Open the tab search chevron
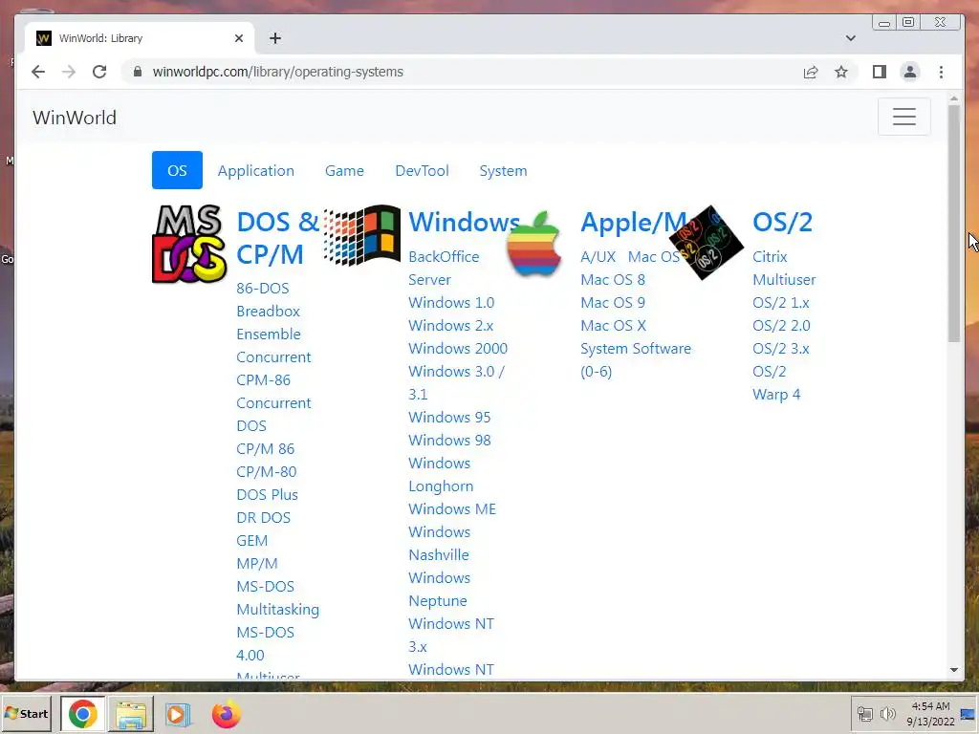Viewport: 979px width, 734px height. coord(850,38)
